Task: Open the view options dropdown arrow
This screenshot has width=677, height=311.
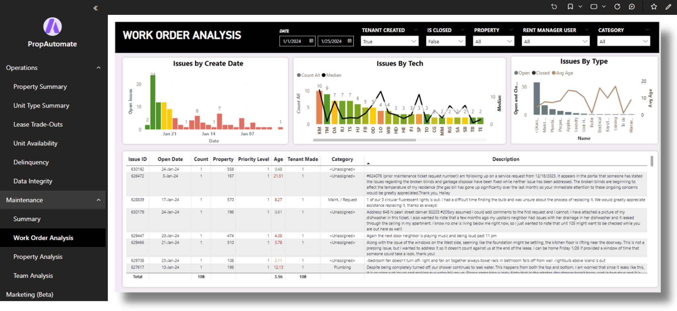Action: click(604, 6)
